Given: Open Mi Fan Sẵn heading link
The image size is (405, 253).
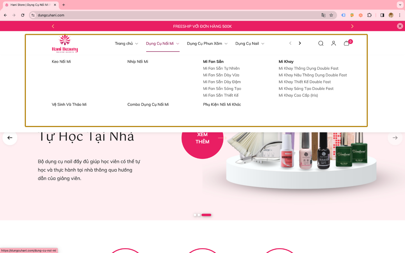Looking at the screenshot, I should coord(213,62).
